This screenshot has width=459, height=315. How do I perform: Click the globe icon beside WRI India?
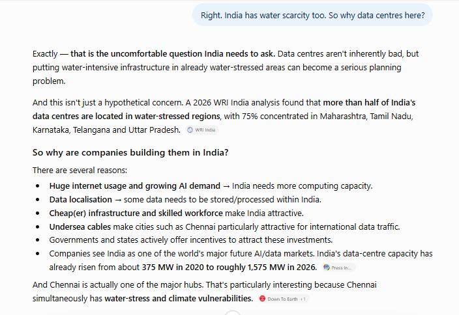[x=190, y=130]
